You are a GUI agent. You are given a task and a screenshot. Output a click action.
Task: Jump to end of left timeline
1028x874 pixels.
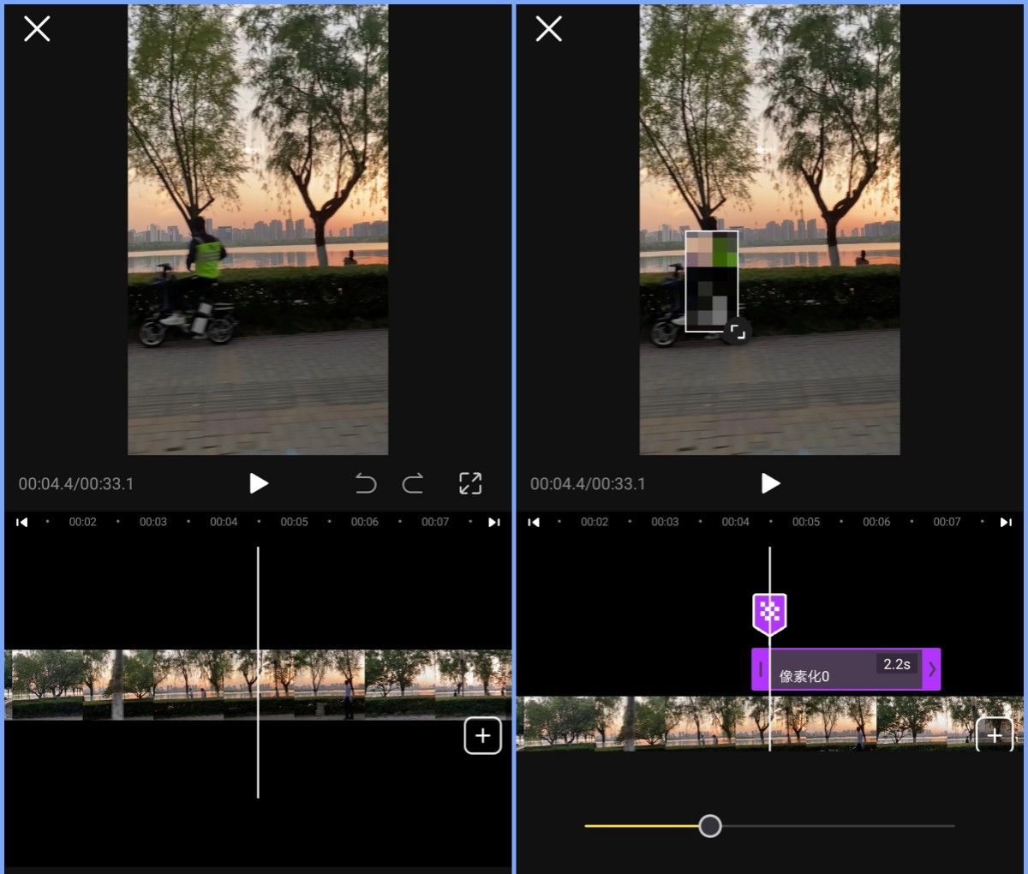pos(493,522)
